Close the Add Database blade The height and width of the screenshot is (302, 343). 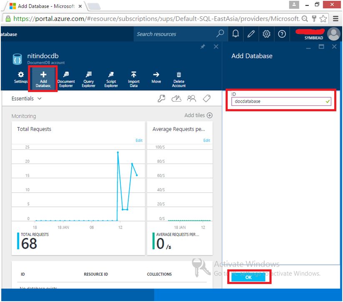[x=334, y=46]
